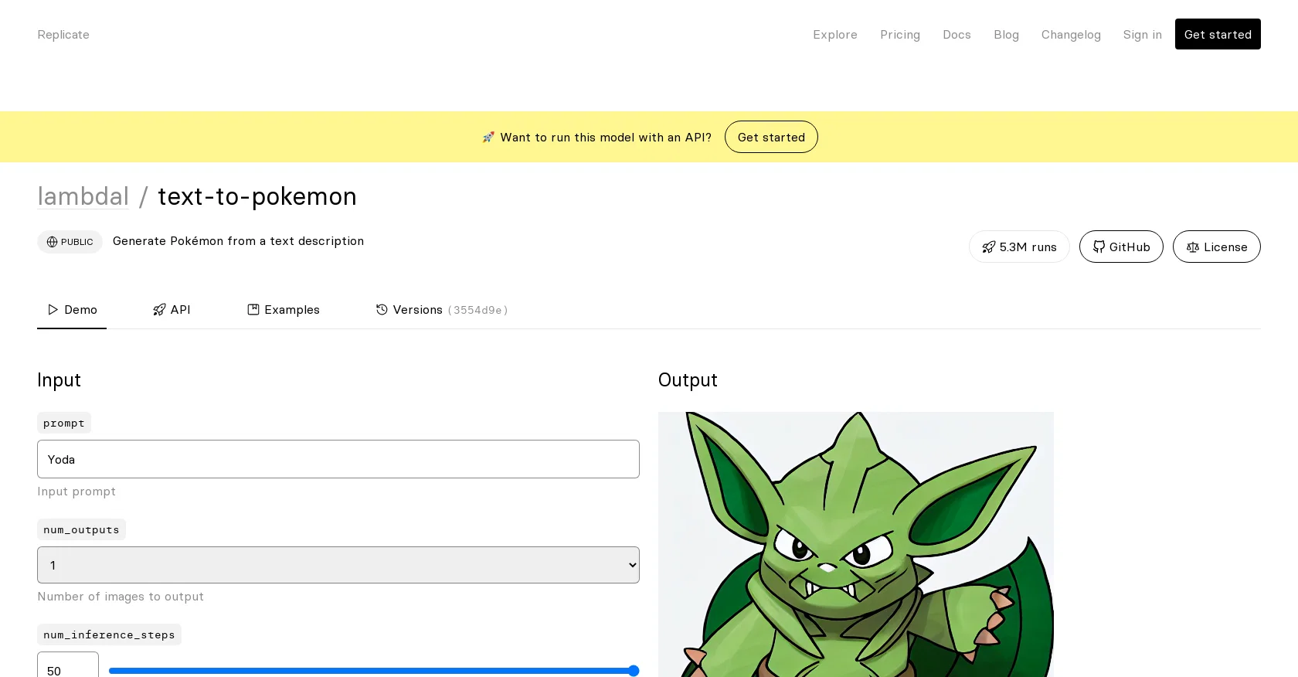Image resolution: width=1298 pixels, height=677 pixels.
Task: Click the 'num_inference_steps' label
Action: click(x=109, y=634)
